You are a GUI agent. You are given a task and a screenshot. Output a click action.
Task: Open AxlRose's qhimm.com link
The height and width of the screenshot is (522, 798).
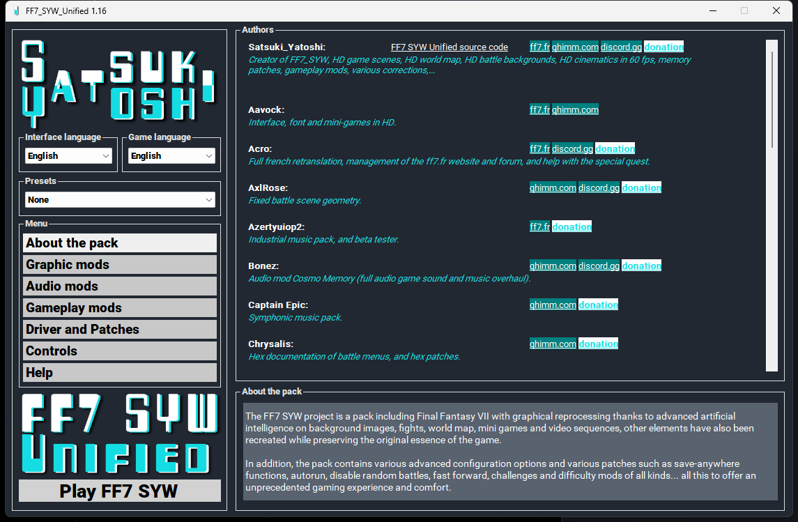coord(553,187)
